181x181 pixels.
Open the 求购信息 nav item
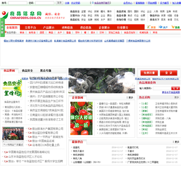(x=67, y=28)
